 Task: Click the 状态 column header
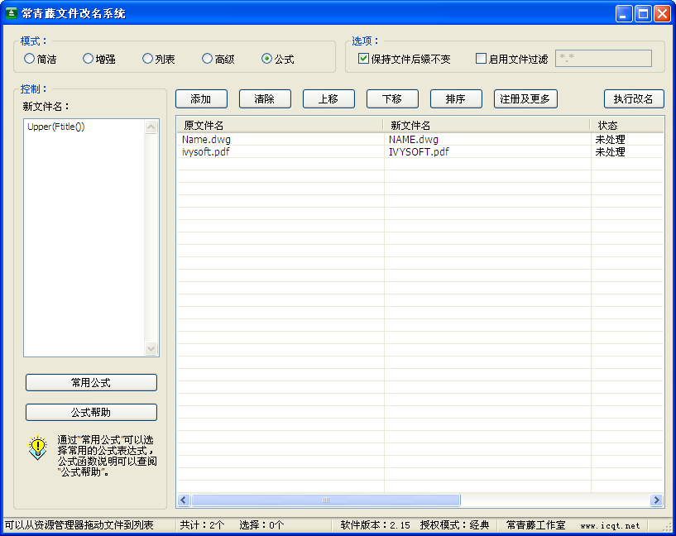(627, 126)
